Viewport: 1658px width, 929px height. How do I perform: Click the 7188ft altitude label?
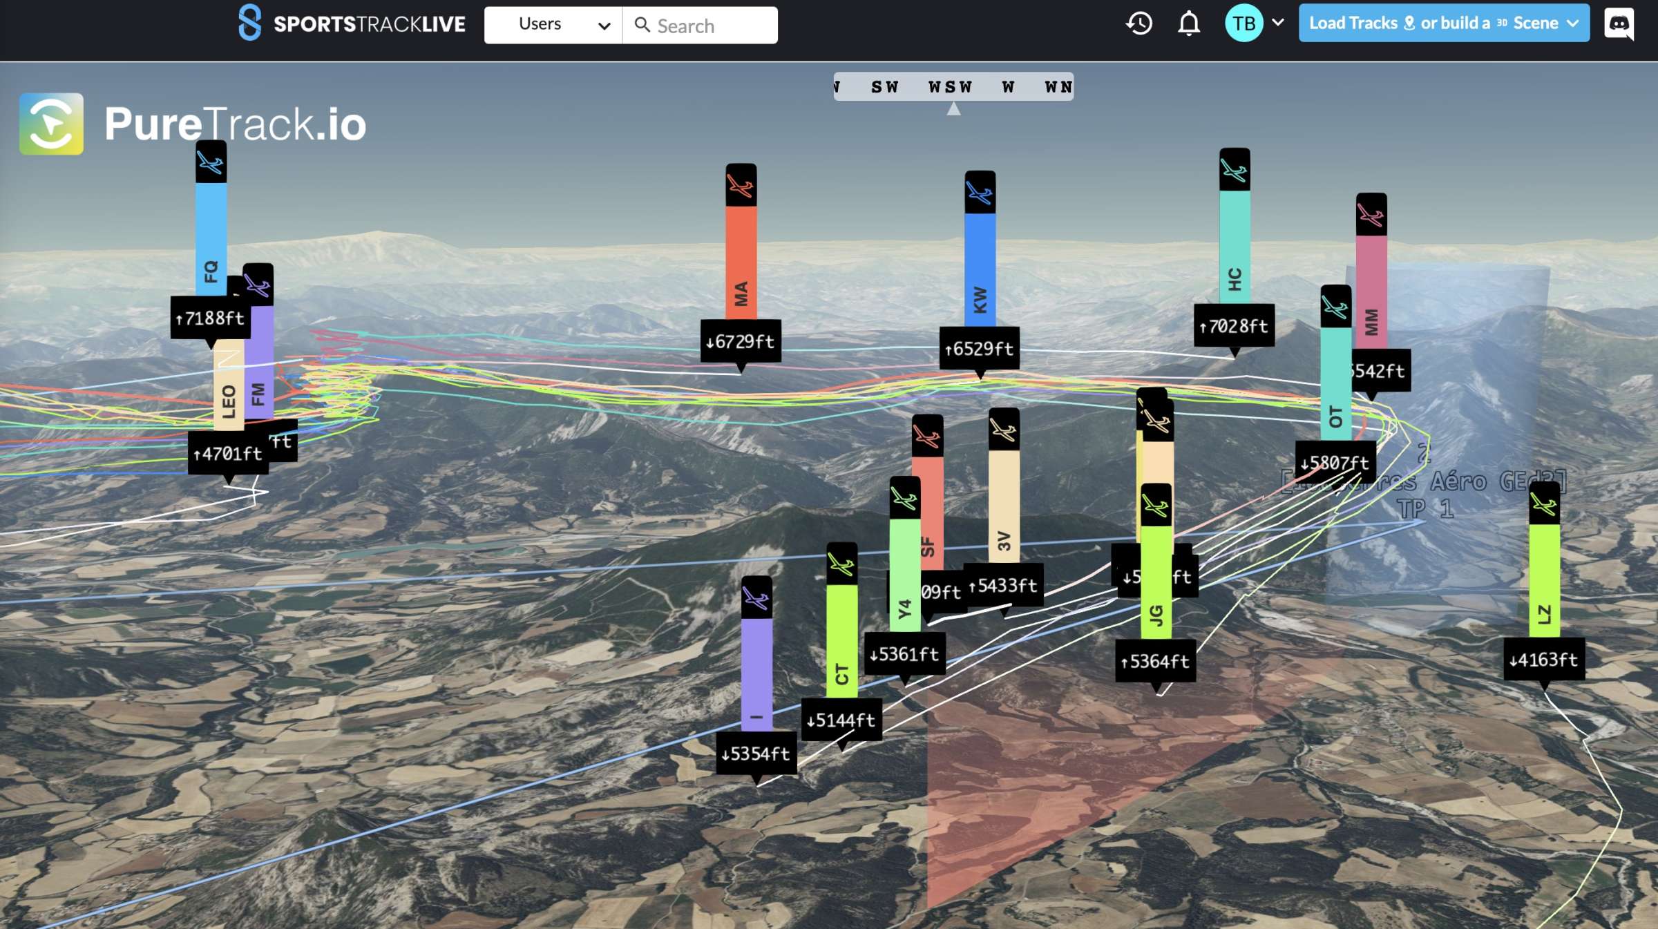210,318
